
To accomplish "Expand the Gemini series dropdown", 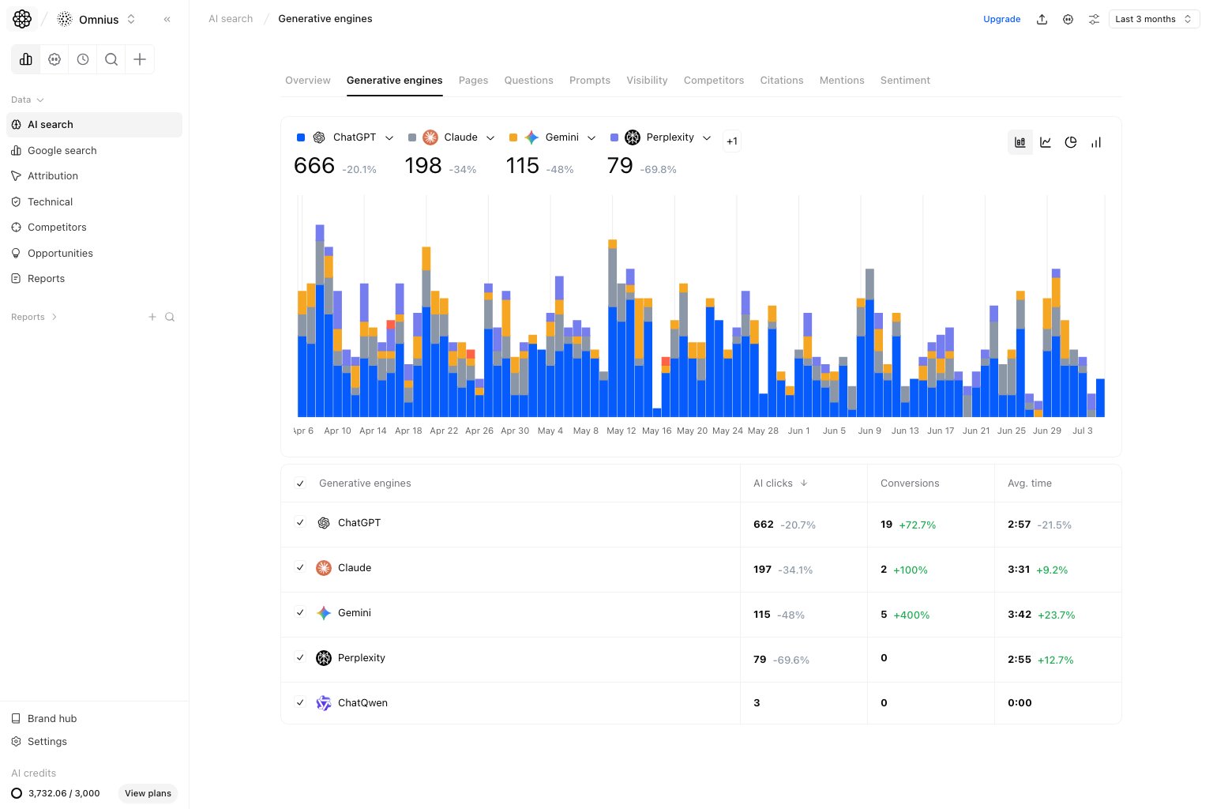I will point(591,137).
